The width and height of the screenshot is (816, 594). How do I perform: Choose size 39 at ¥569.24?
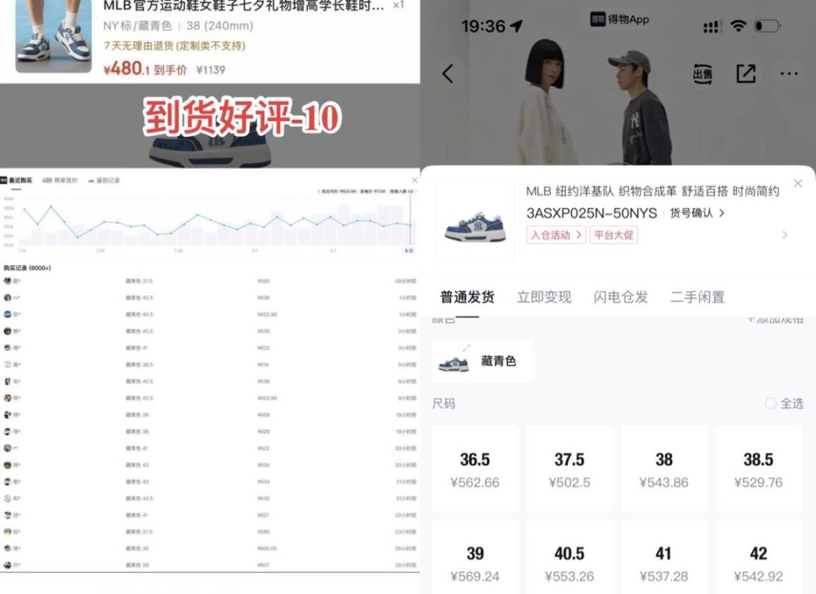point(475,556)
